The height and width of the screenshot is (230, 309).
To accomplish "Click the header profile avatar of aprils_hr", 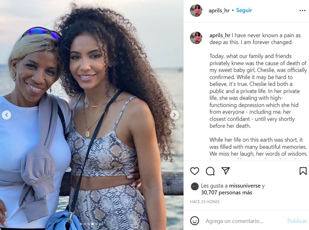I will coord(196,10).
